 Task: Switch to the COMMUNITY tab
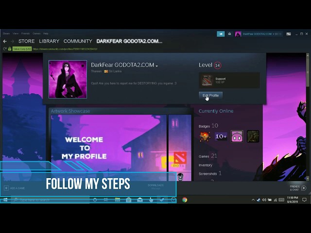(x=78, y=41)
